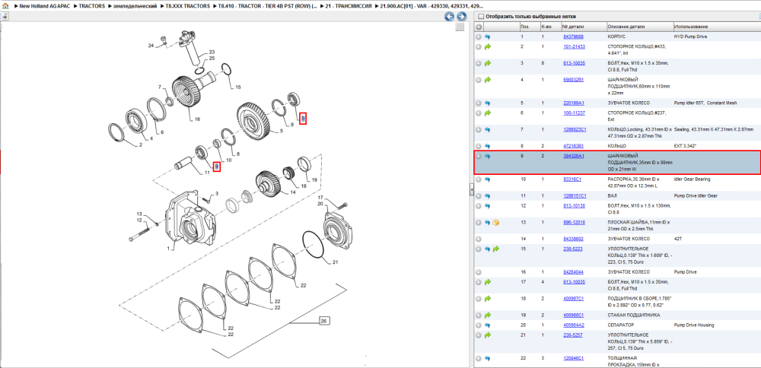Click green arrow icon in position 17 row
761x368 pixels.
click(x=488, y=281)
